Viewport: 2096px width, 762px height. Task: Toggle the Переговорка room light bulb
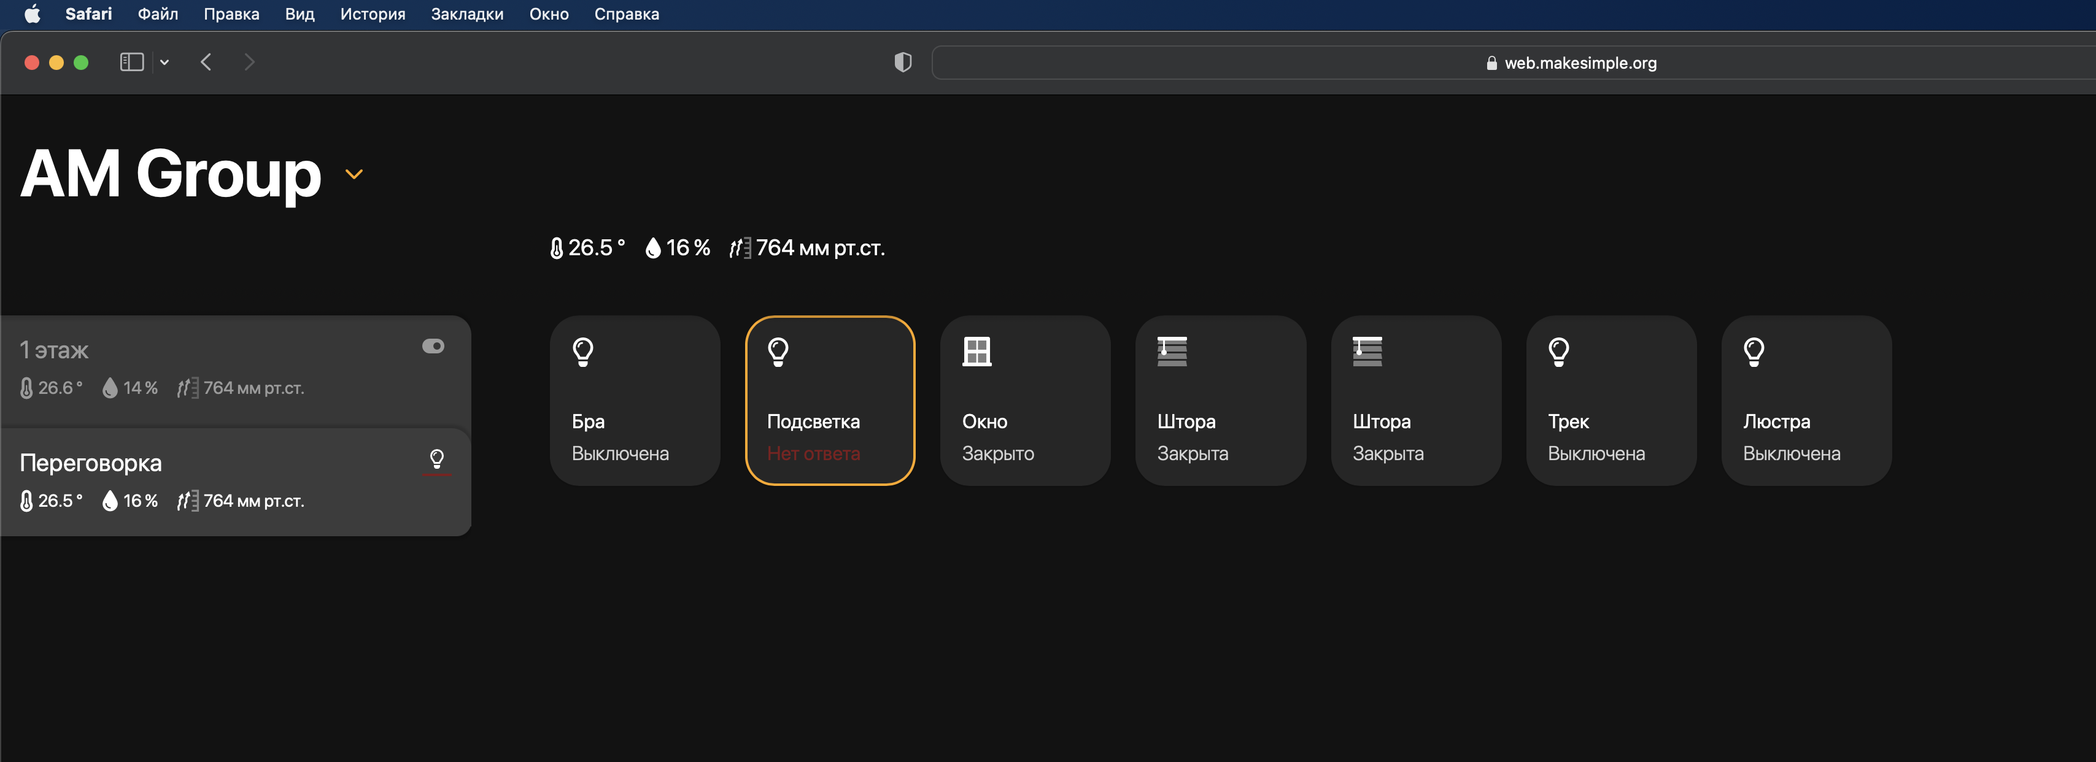coord(437,460)
